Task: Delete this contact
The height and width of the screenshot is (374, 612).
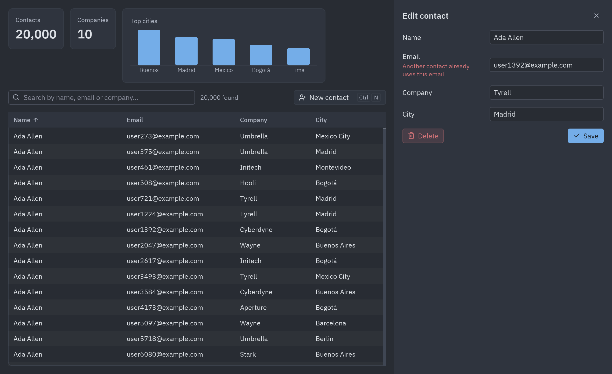Action: coord(423,136)
